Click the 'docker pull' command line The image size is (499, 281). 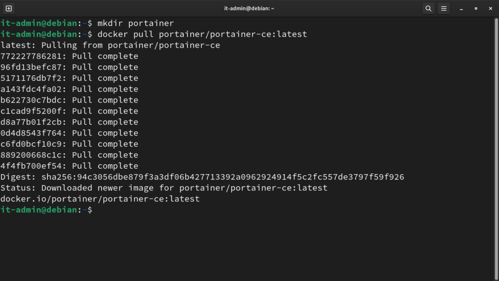(154, 35)
